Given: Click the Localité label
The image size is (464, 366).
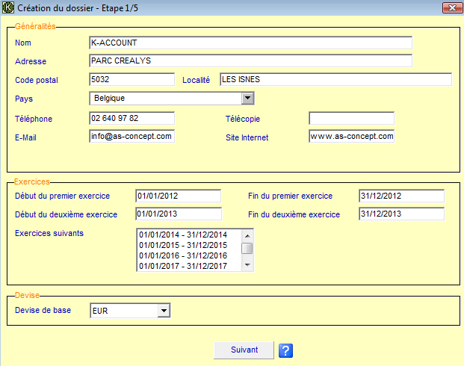Looking at the screenshot, I should pos(196,80).
